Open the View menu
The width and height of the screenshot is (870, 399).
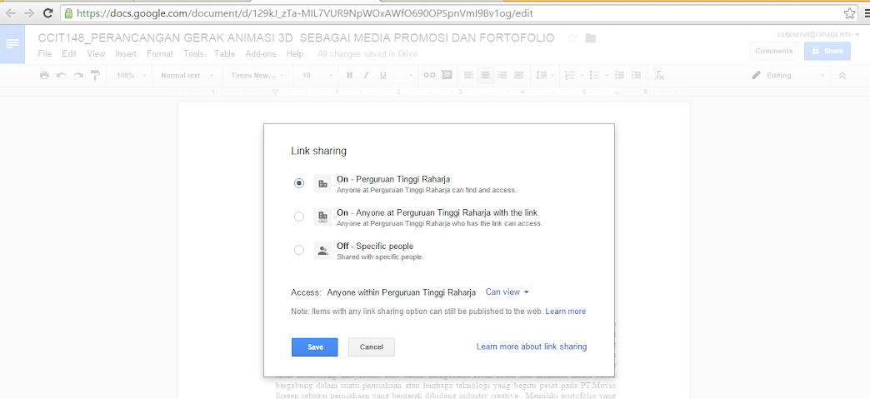click(96, 54)
